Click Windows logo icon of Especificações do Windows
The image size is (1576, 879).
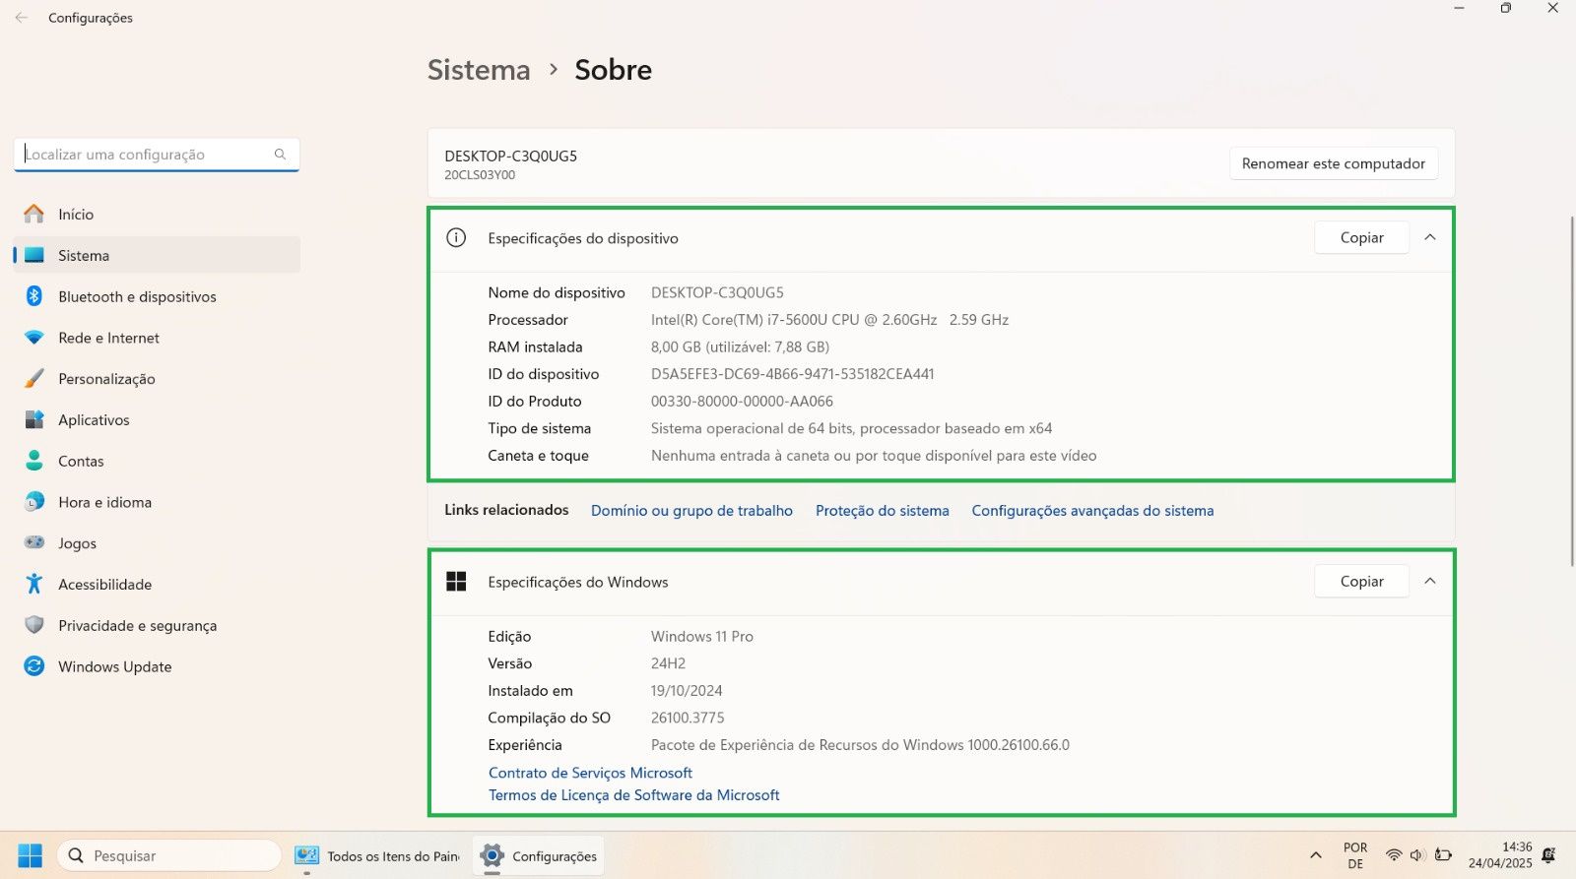coord(456,582)
